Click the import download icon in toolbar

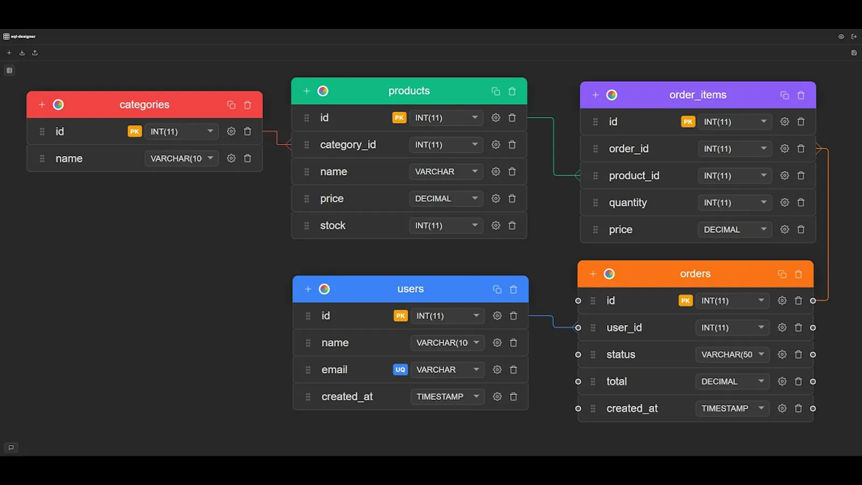click(x=22, y=53)
